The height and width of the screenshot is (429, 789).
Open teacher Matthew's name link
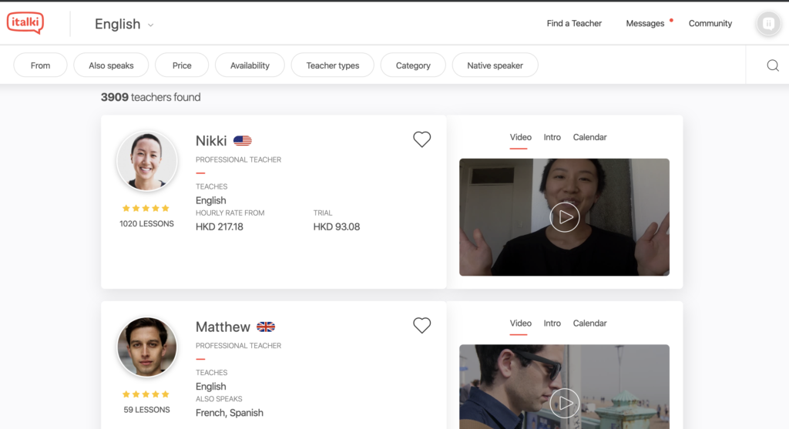pos(223,327)
